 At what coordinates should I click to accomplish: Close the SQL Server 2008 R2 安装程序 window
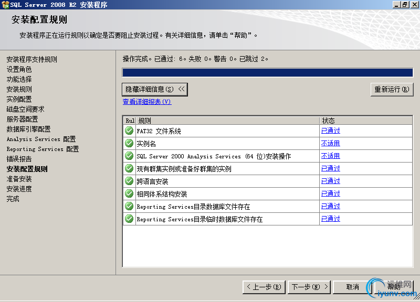(x=415, y=5)
